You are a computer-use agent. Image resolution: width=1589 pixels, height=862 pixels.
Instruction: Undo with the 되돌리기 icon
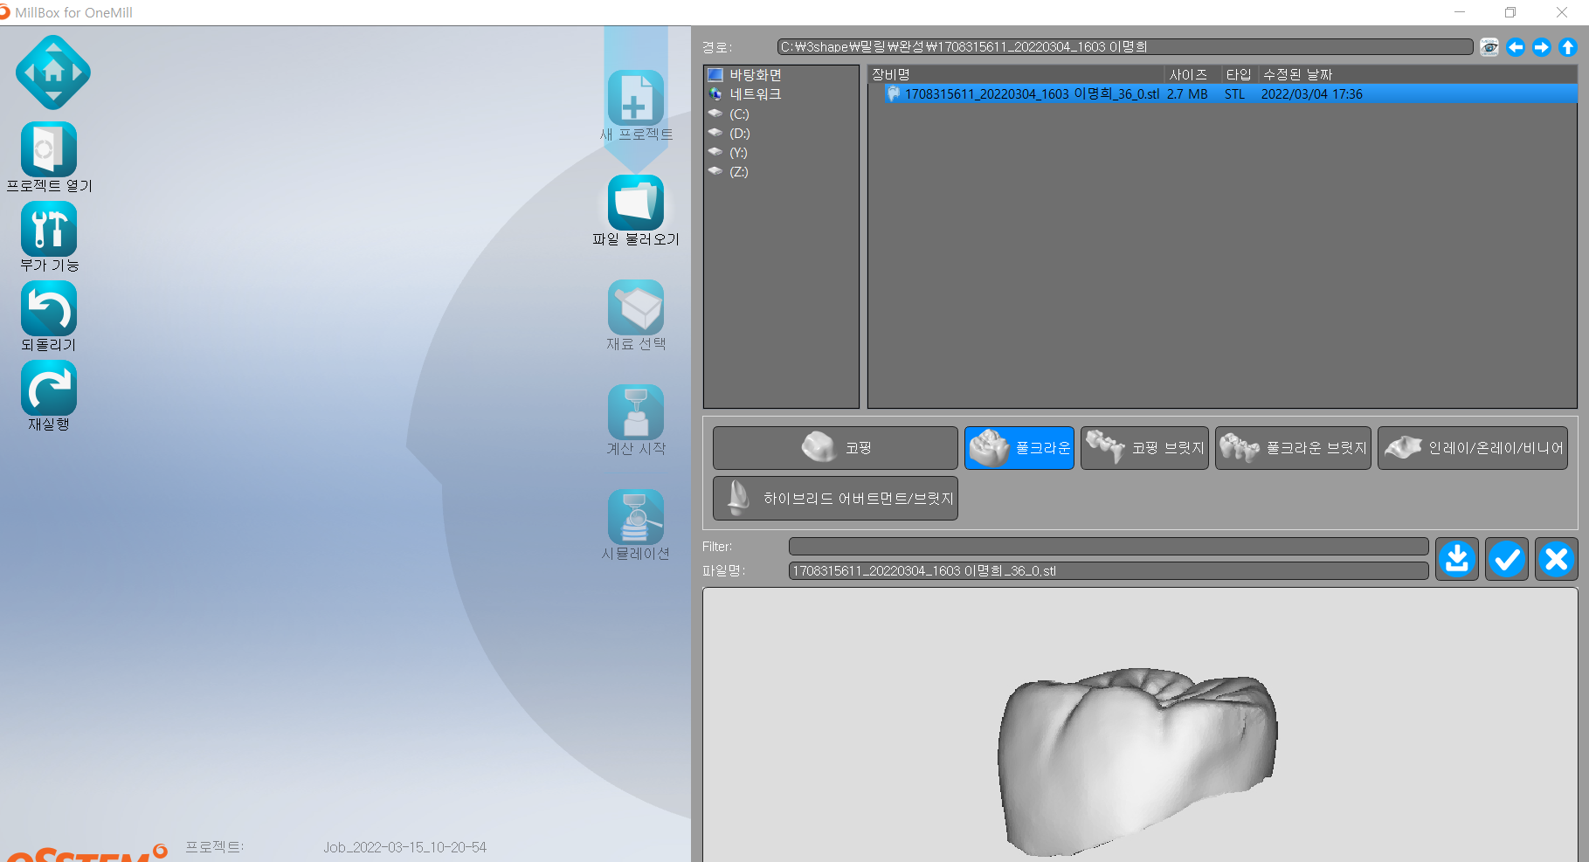[x=49, y=308]
